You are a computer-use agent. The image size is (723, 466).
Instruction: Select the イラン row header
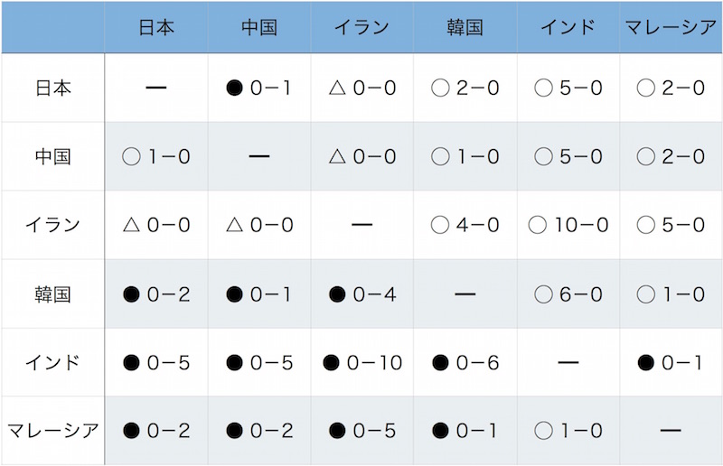(x=52, y=225)
